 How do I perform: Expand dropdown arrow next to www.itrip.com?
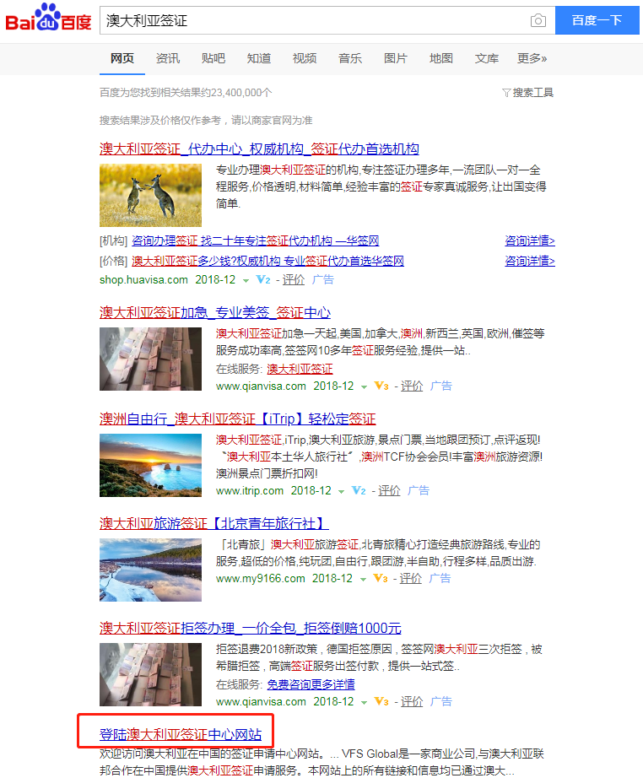click(342, 492)
